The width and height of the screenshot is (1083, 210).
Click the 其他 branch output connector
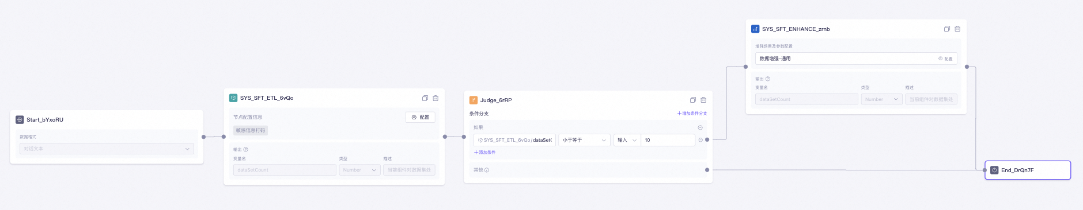point(707,170)
